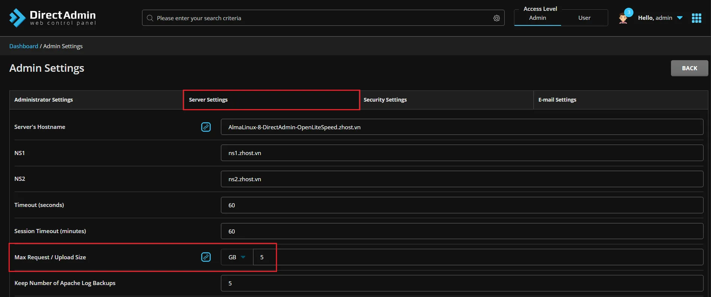This screenshot has width=711, height=297.
Task: Open search settings gear icon
Action: click(496, 18)
